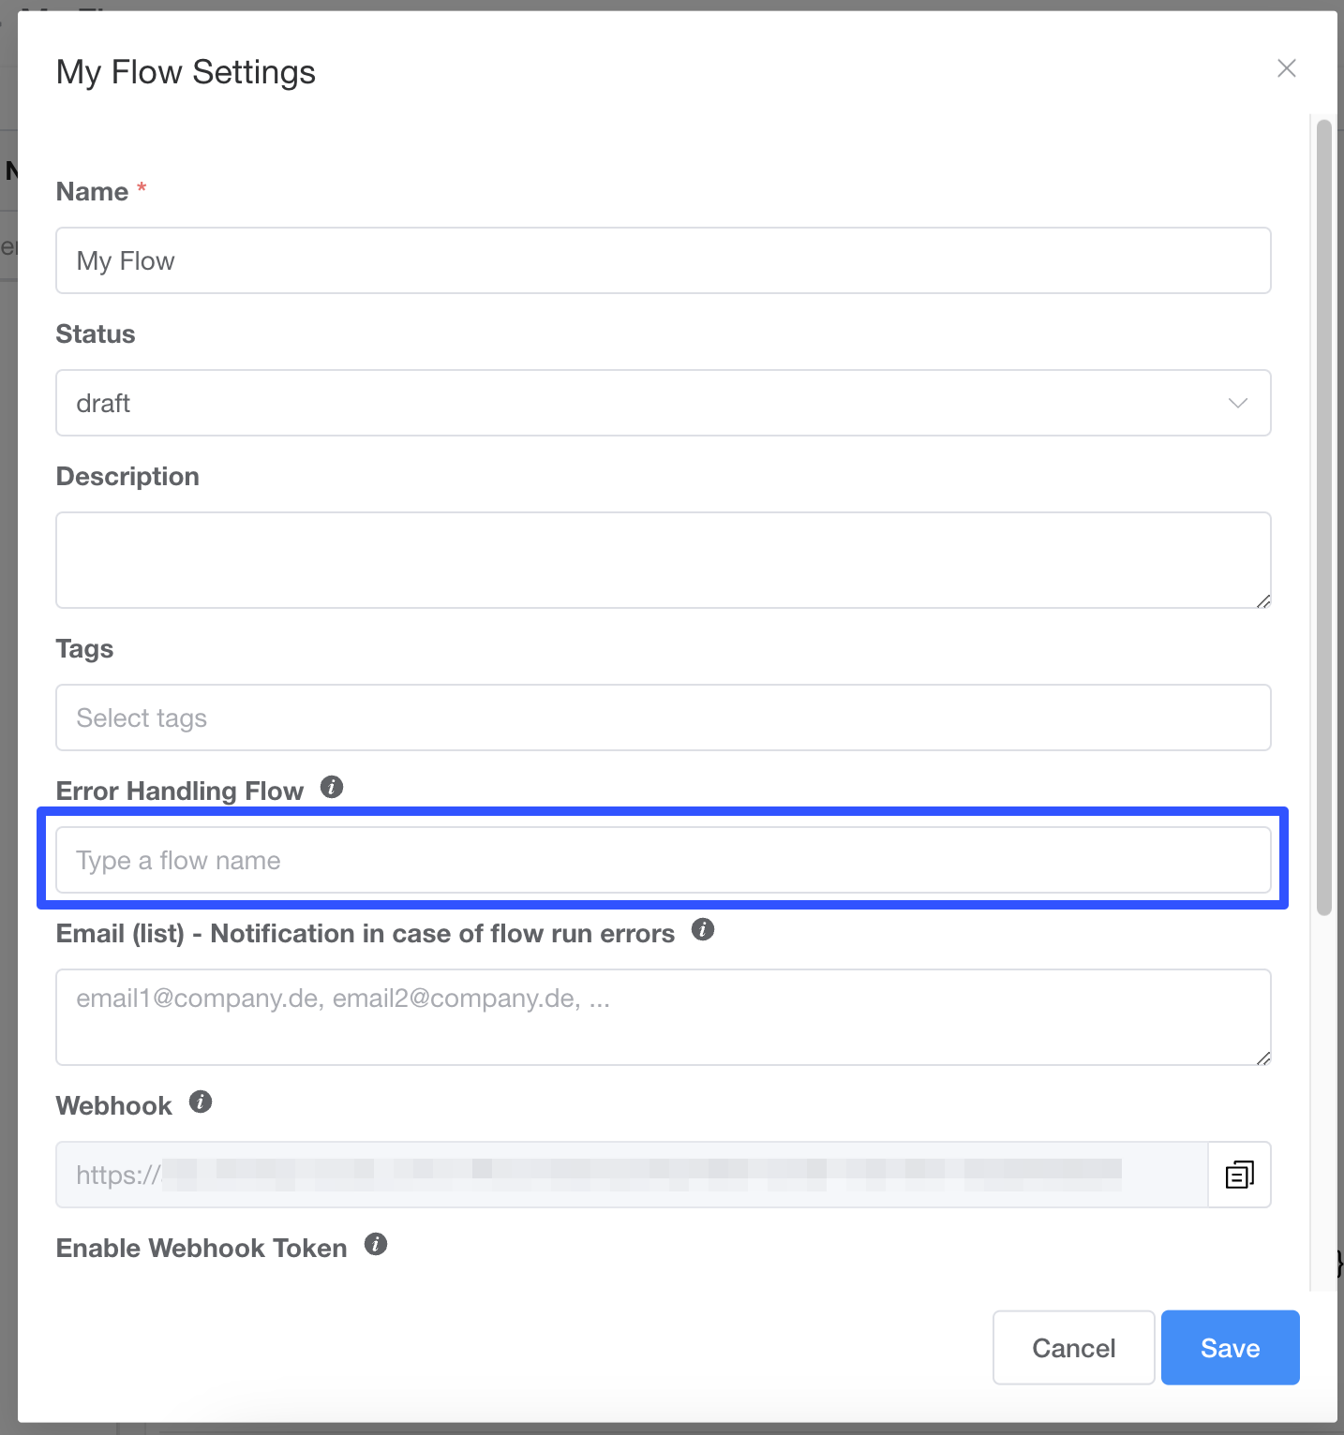Click the email notification info icon
The width and height of the screenshot is (1344, 1435).
703,929
